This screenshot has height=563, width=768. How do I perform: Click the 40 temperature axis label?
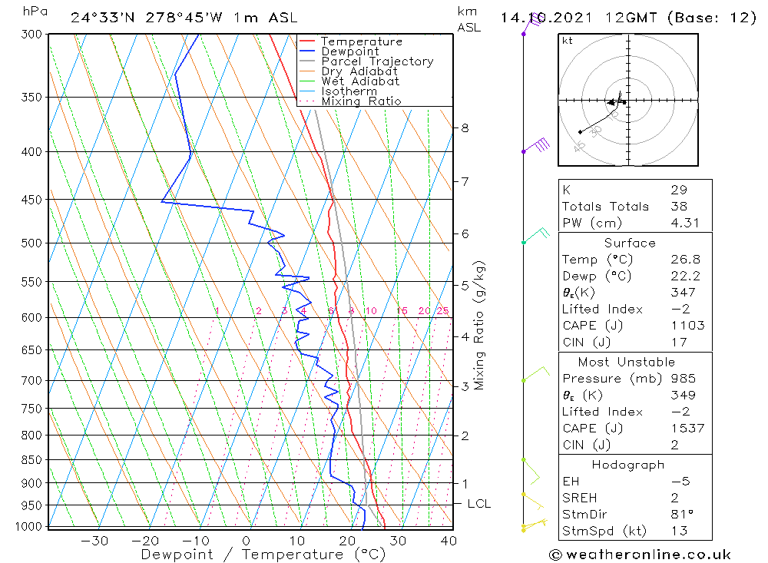click(x=449, y=541)
